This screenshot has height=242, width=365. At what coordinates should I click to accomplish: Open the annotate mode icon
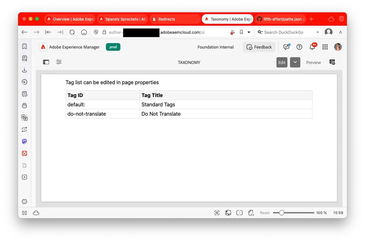tap(332, 62)
